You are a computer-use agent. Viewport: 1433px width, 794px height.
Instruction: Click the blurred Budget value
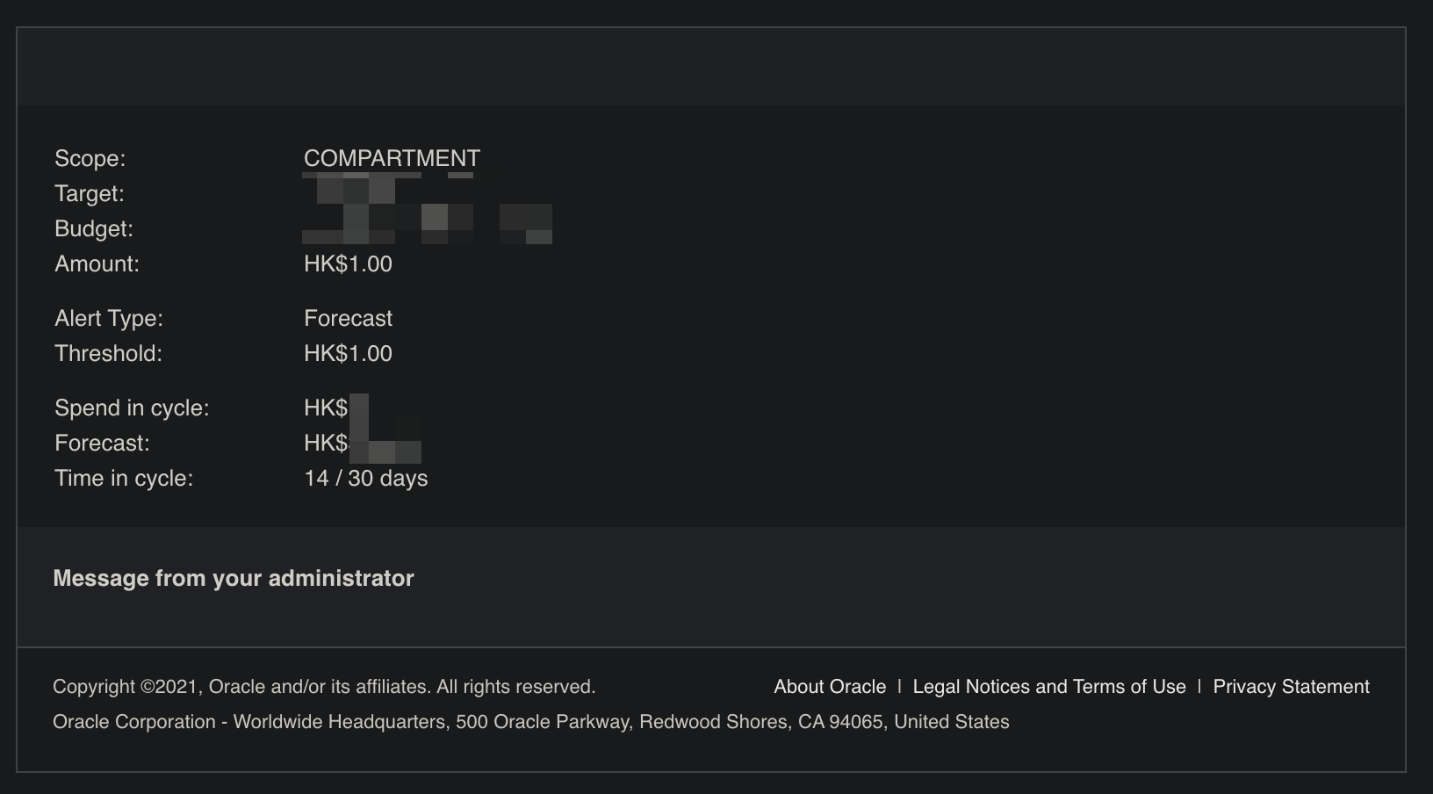click(427, 226)
